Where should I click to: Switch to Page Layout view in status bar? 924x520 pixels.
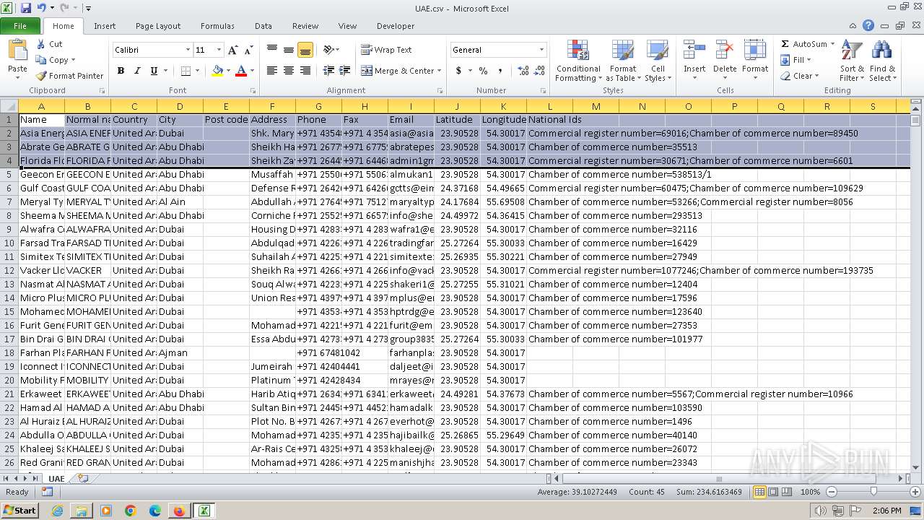(x=773, y=492)
